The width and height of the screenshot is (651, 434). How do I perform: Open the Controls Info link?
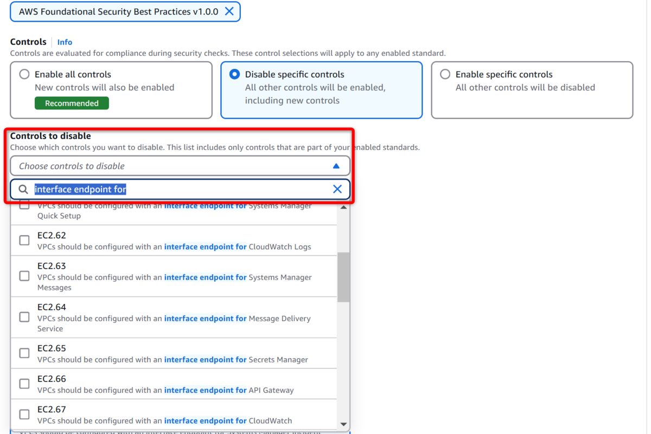[x=65, y=42]
